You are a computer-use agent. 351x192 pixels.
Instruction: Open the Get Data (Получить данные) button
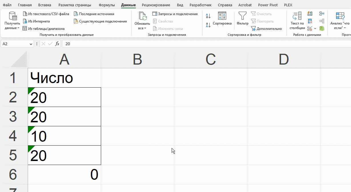[12, 21]
